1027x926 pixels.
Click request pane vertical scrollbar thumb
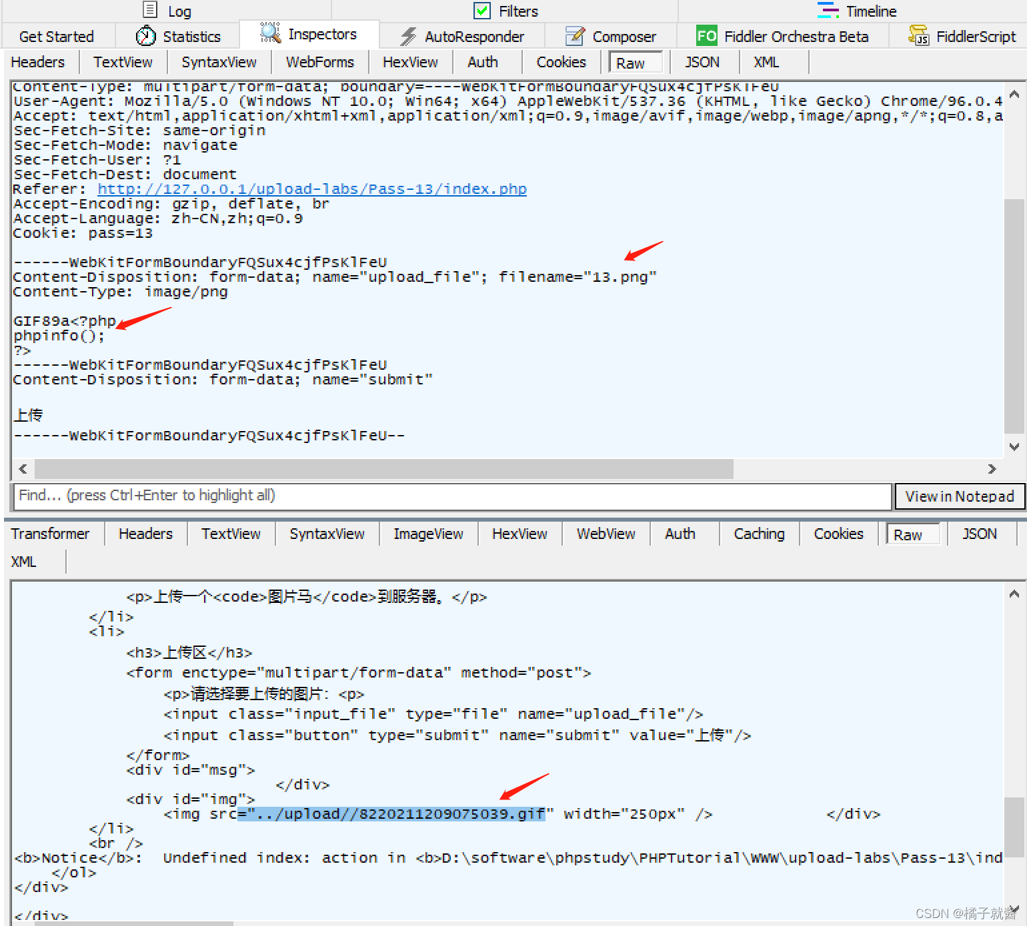click(1014, 316)
